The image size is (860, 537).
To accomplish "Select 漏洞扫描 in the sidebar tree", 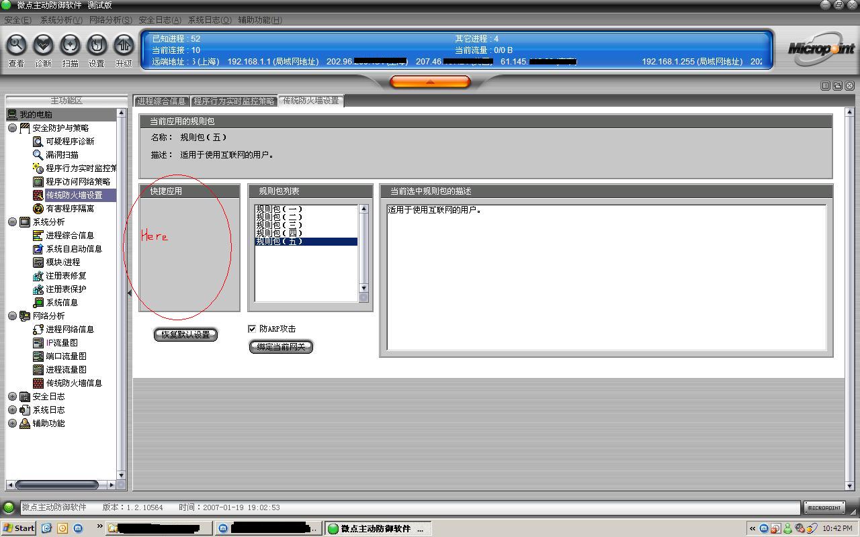I will point(62,155).
